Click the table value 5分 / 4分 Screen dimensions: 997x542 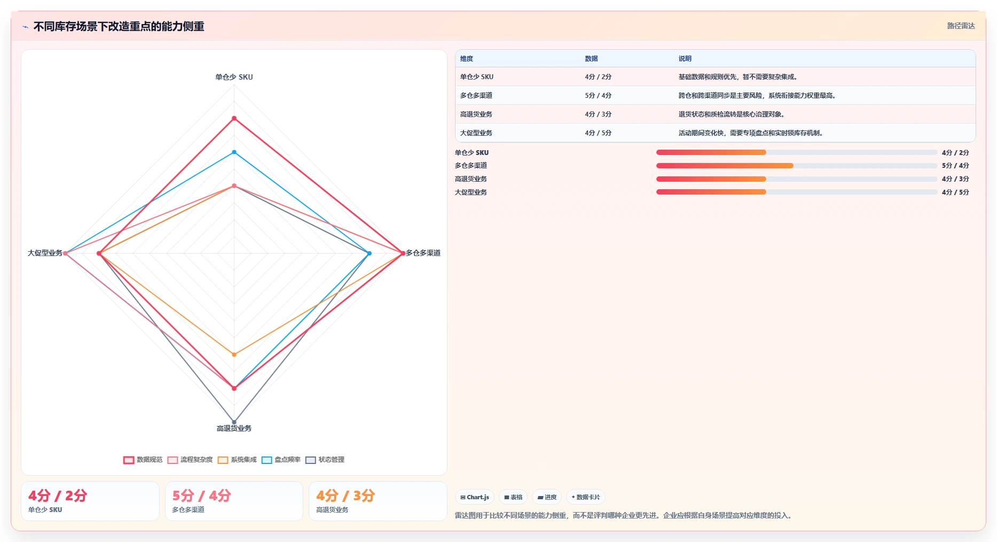pos(598,96)
